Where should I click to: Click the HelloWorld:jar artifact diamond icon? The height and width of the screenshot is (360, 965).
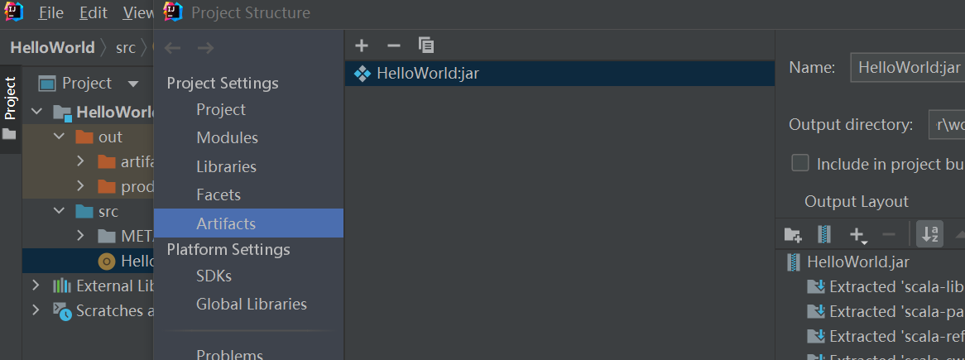click(362, 74)
